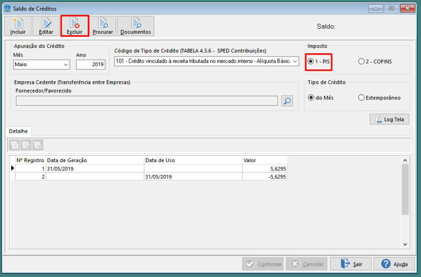This screenshot has height=277, width=421.
Task: Select registro number 1 cell
Action: point(30,169)
